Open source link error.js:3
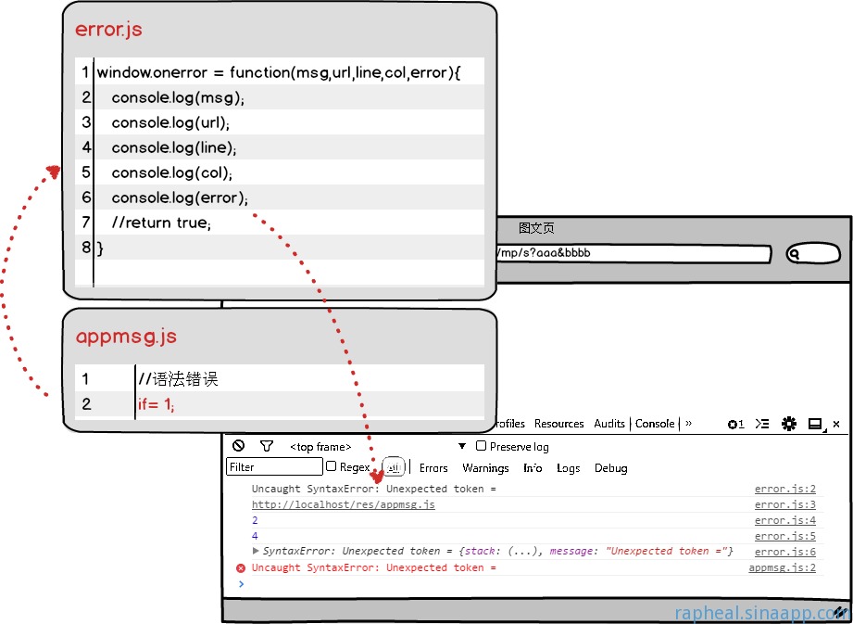The height and width of the screenshot is (624, 853). coord(785,504)
